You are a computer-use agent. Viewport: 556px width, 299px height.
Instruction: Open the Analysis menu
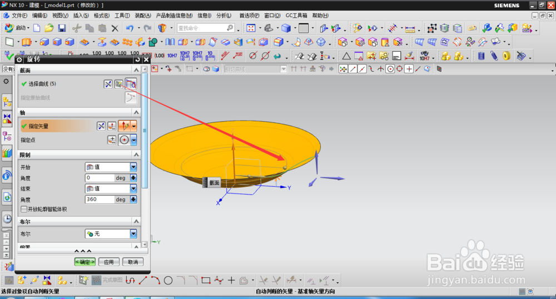click(224, 16)
